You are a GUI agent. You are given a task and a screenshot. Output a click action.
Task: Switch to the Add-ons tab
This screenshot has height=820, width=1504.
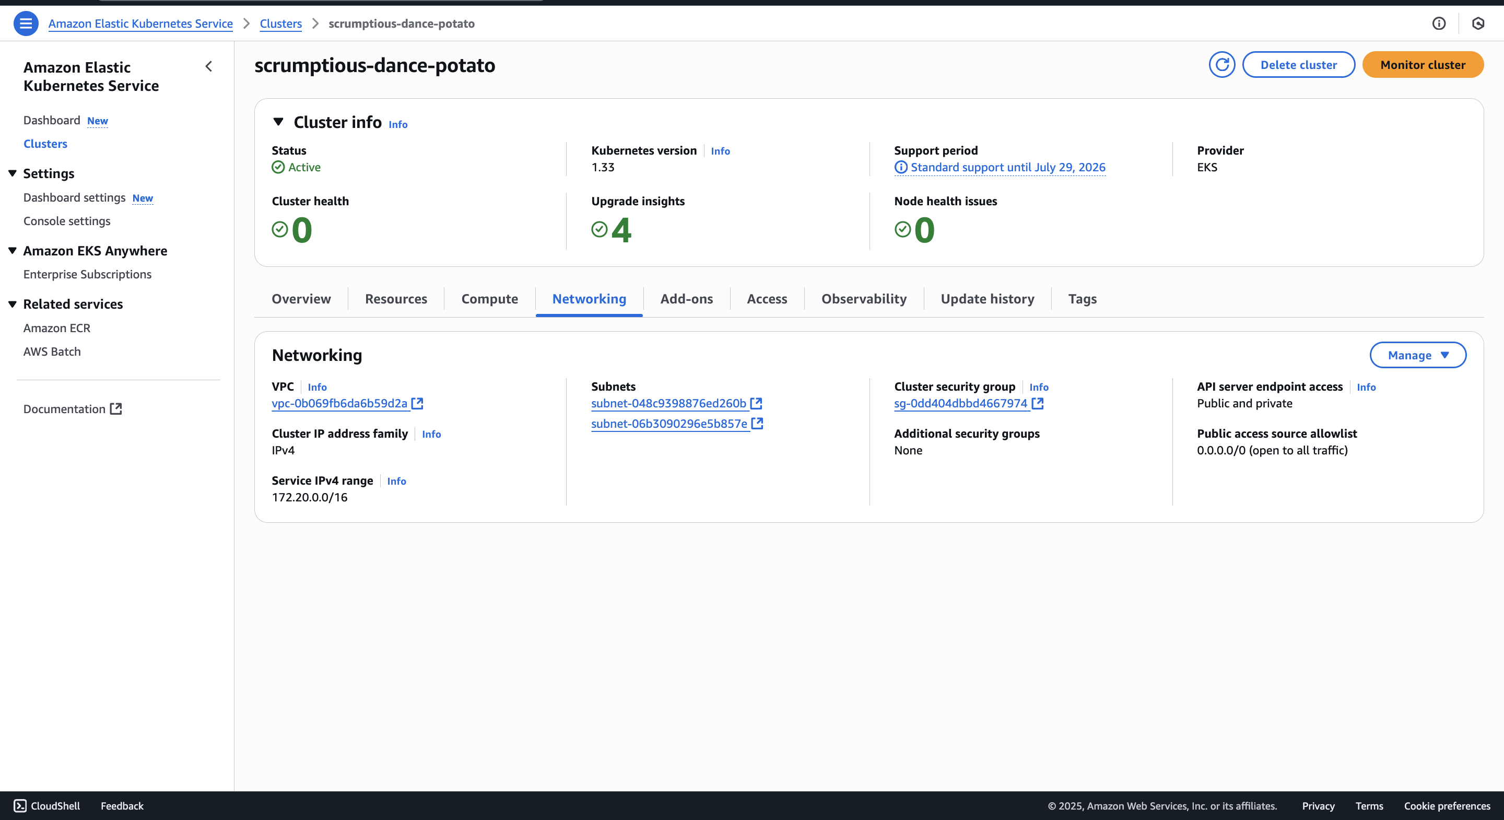687,298
